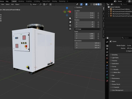Viewport: 132px width, 99px height.
Task: Expand SM_HydraulicPowerUnitGlass in outliner
Action: (109, 14)
